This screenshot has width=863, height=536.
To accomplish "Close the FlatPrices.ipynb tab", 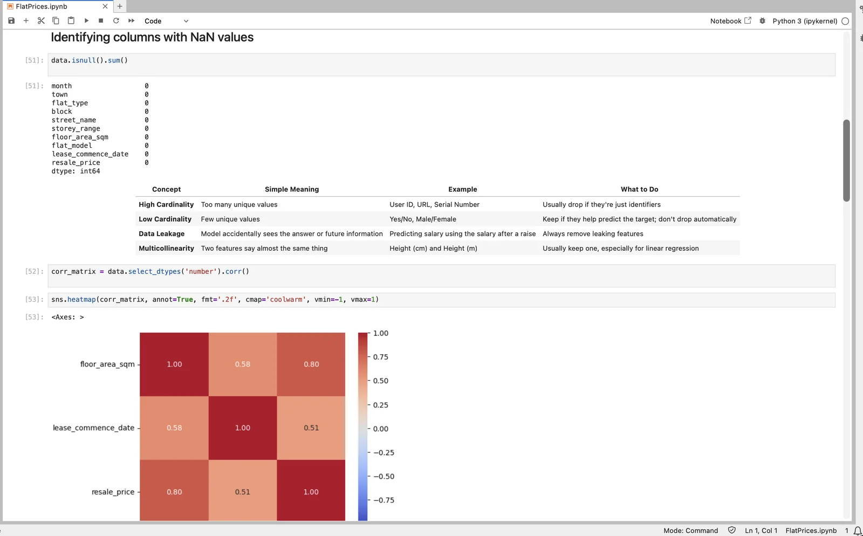I will (105, 6).
